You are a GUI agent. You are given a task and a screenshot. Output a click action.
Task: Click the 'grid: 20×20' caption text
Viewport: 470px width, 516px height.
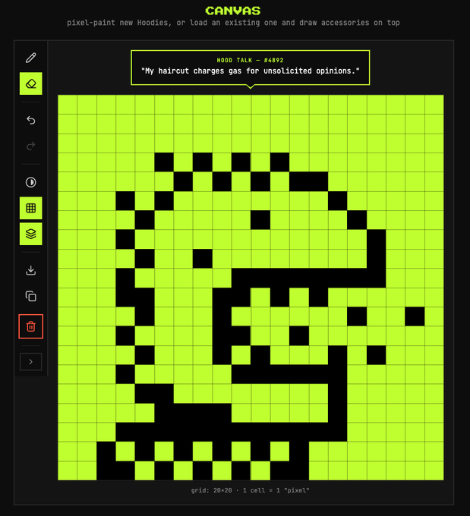click(x=250, y=490)
